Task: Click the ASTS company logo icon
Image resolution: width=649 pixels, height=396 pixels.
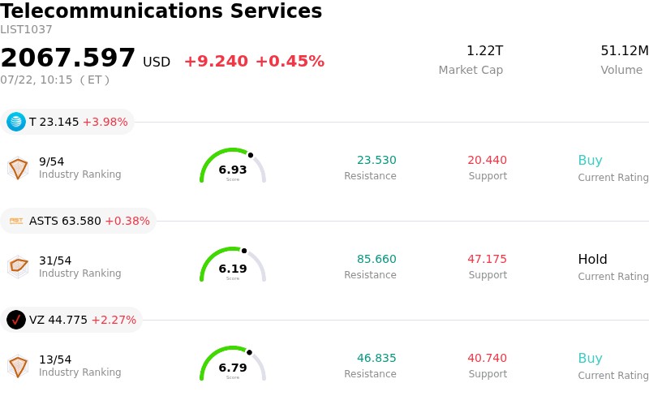Action: click(x=16, y=221)
